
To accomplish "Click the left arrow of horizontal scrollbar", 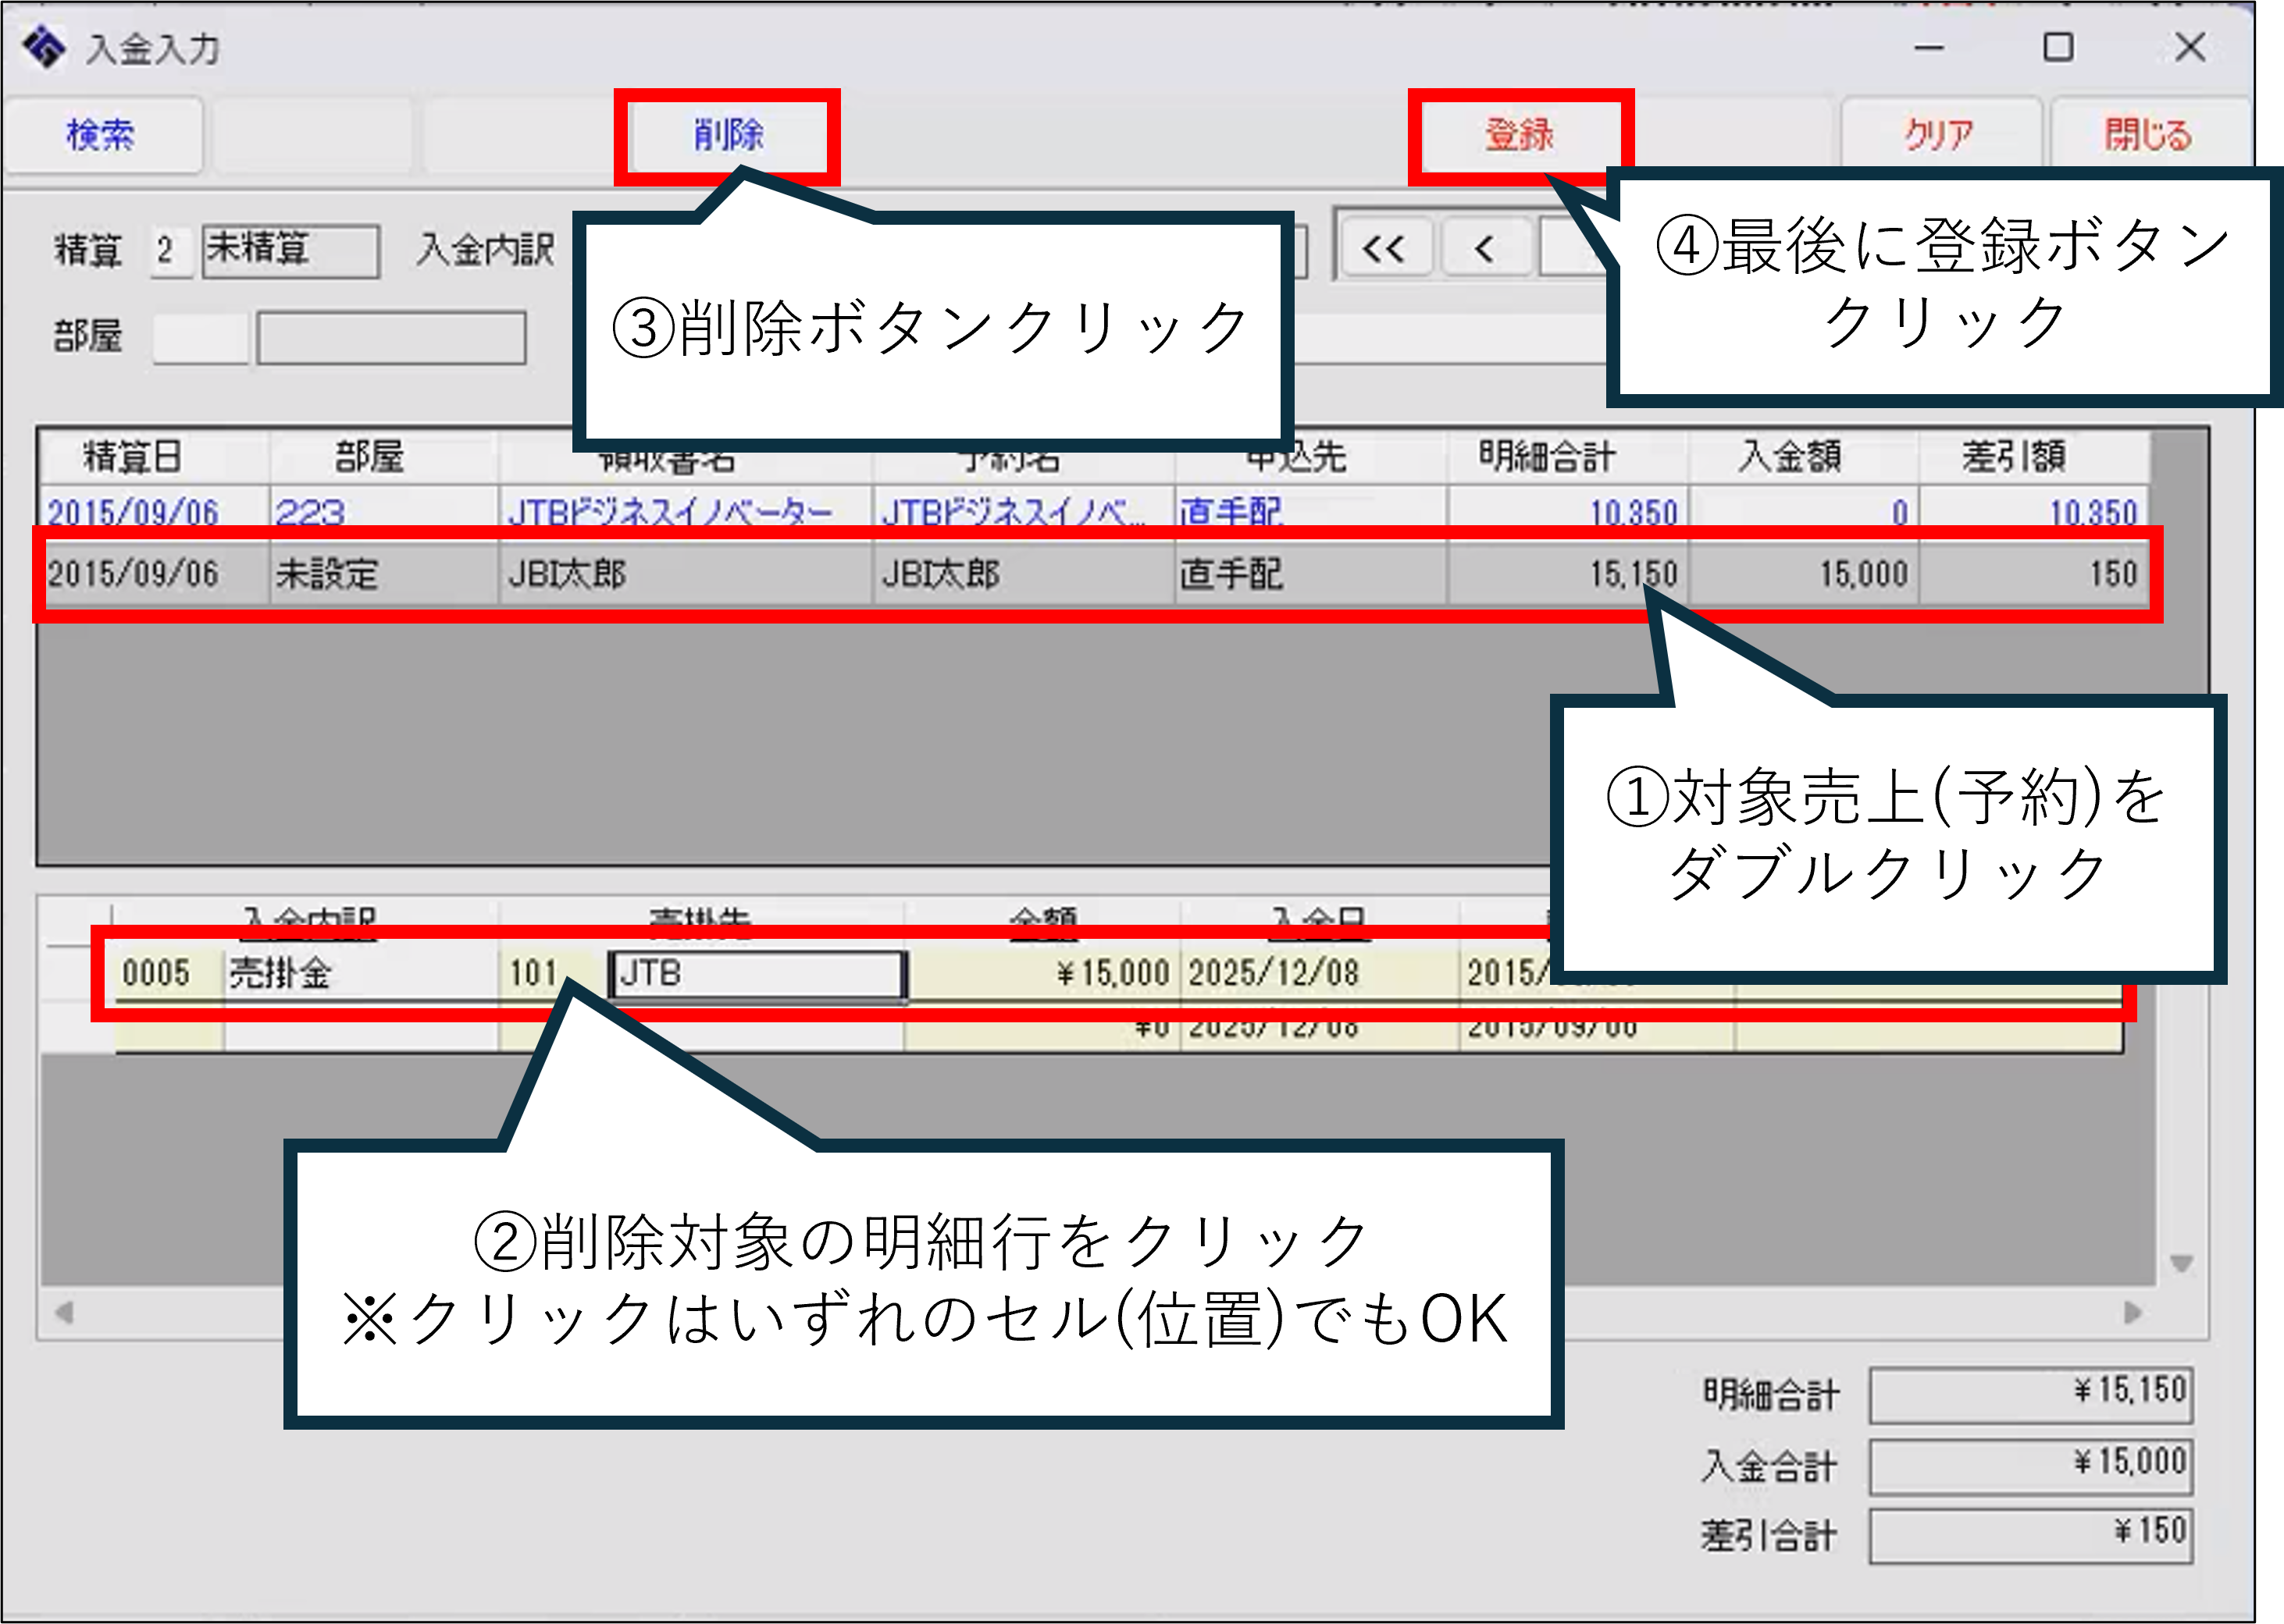I will tap(63, 1312).
